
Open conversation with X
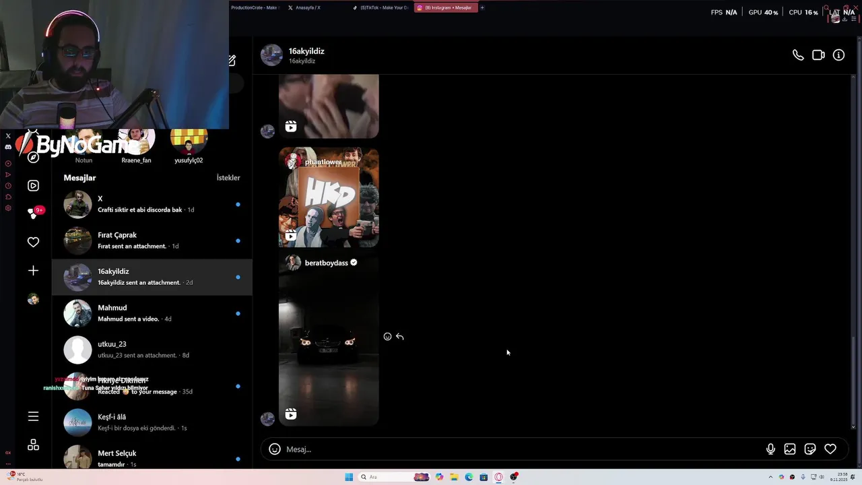pyautogui.click(x=152, y=204)
